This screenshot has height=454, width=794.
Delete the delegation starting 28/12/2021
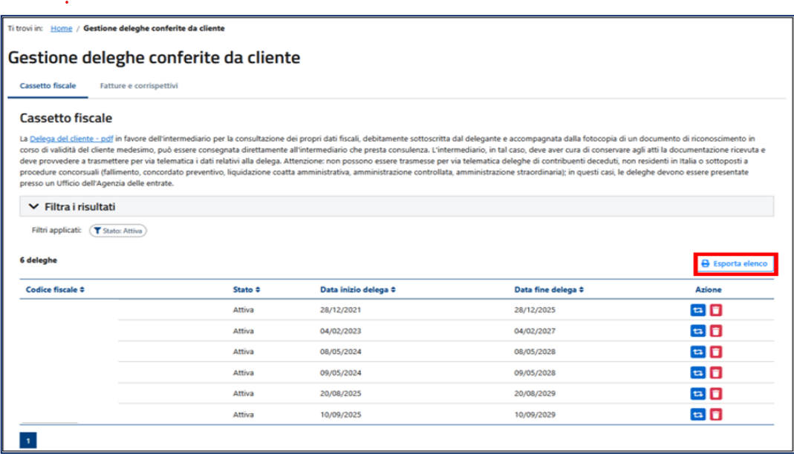(715, 310)
